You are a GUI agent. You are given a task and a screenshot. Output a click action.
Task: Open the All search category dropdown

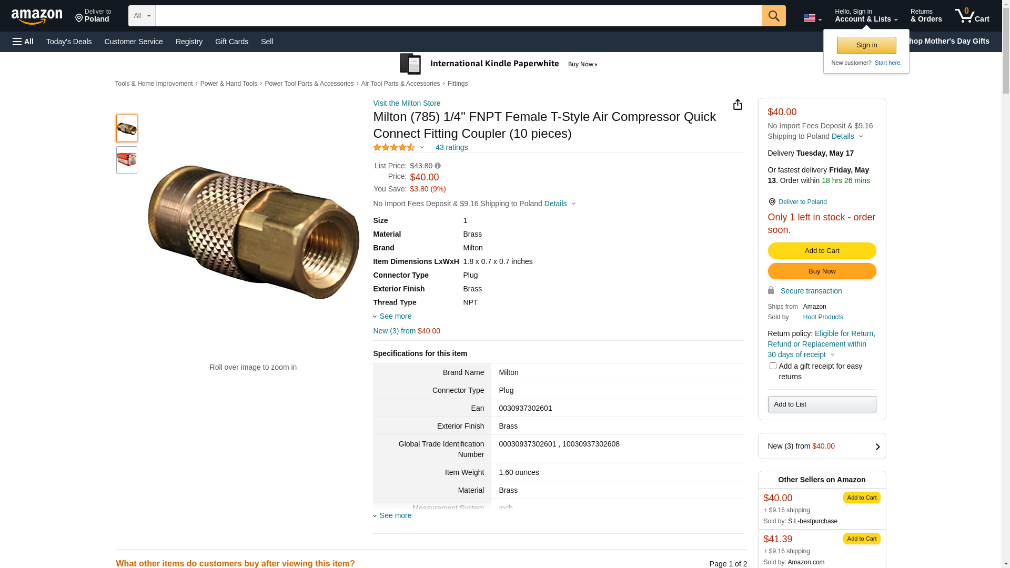[x=142, y=16]
